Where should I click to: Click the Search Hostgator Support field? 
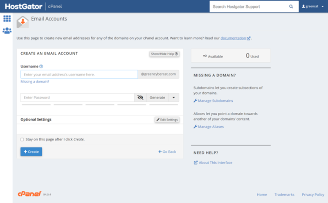pos(249,7)
